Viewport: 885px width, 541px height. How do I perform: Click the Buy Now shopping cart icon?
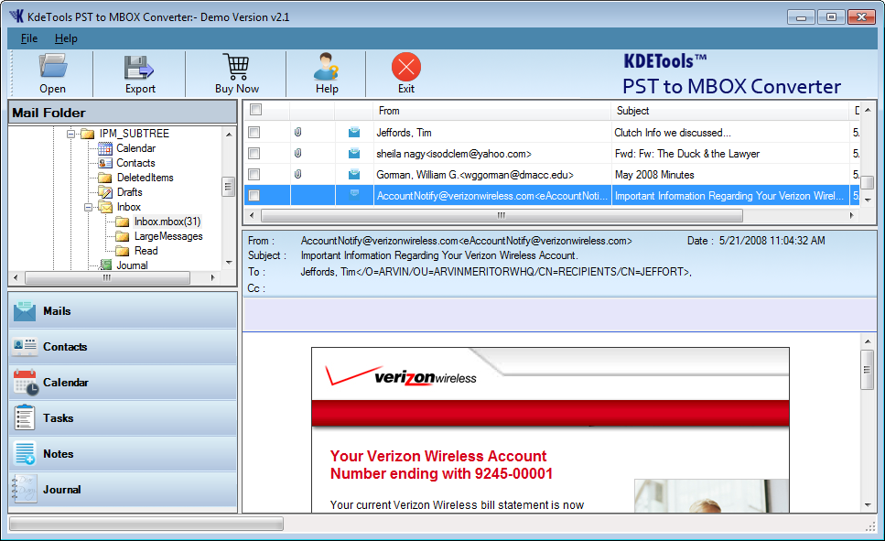(236, 67)
